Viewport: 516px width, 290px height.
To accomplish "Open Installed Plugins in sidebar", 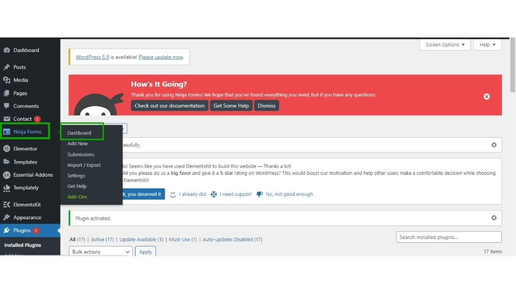I will click(x=23, y=245).
